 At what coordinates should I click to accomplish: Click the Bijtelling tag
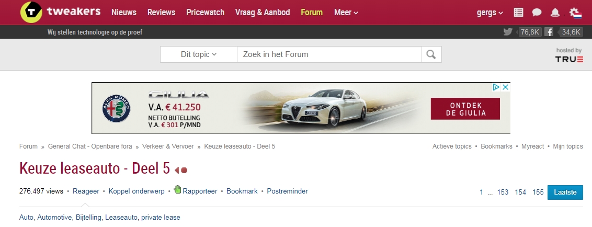coord(89,217)
